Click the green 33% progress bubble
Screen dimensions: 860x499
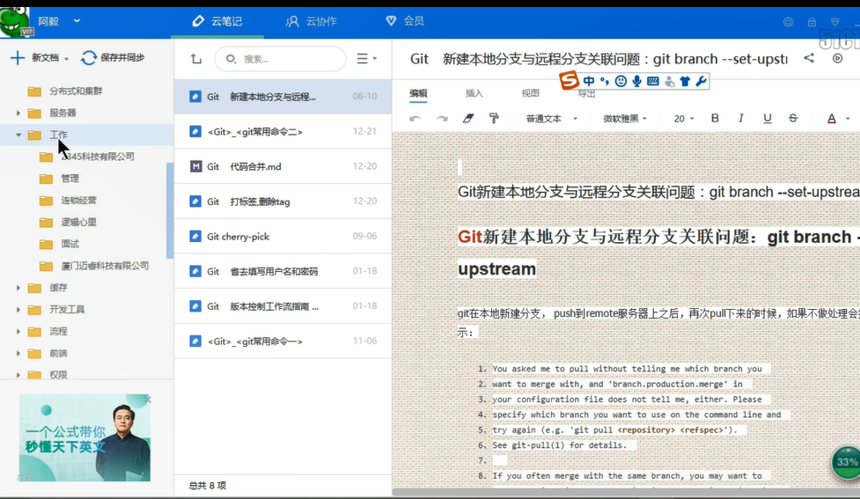pyautogui.click(x=846, y=462)
